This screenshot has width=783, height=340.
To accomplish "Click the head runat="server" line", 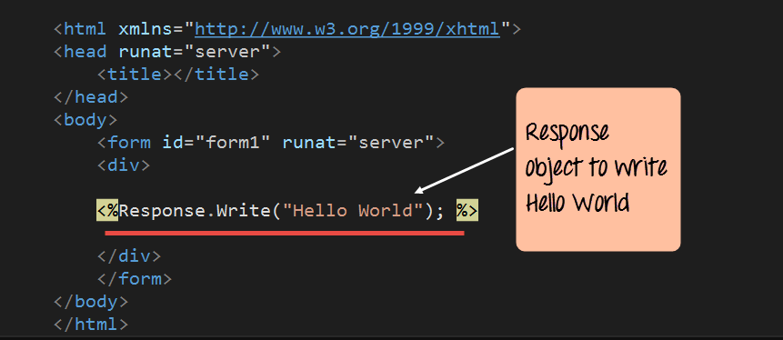I will [x=167, y=52].
